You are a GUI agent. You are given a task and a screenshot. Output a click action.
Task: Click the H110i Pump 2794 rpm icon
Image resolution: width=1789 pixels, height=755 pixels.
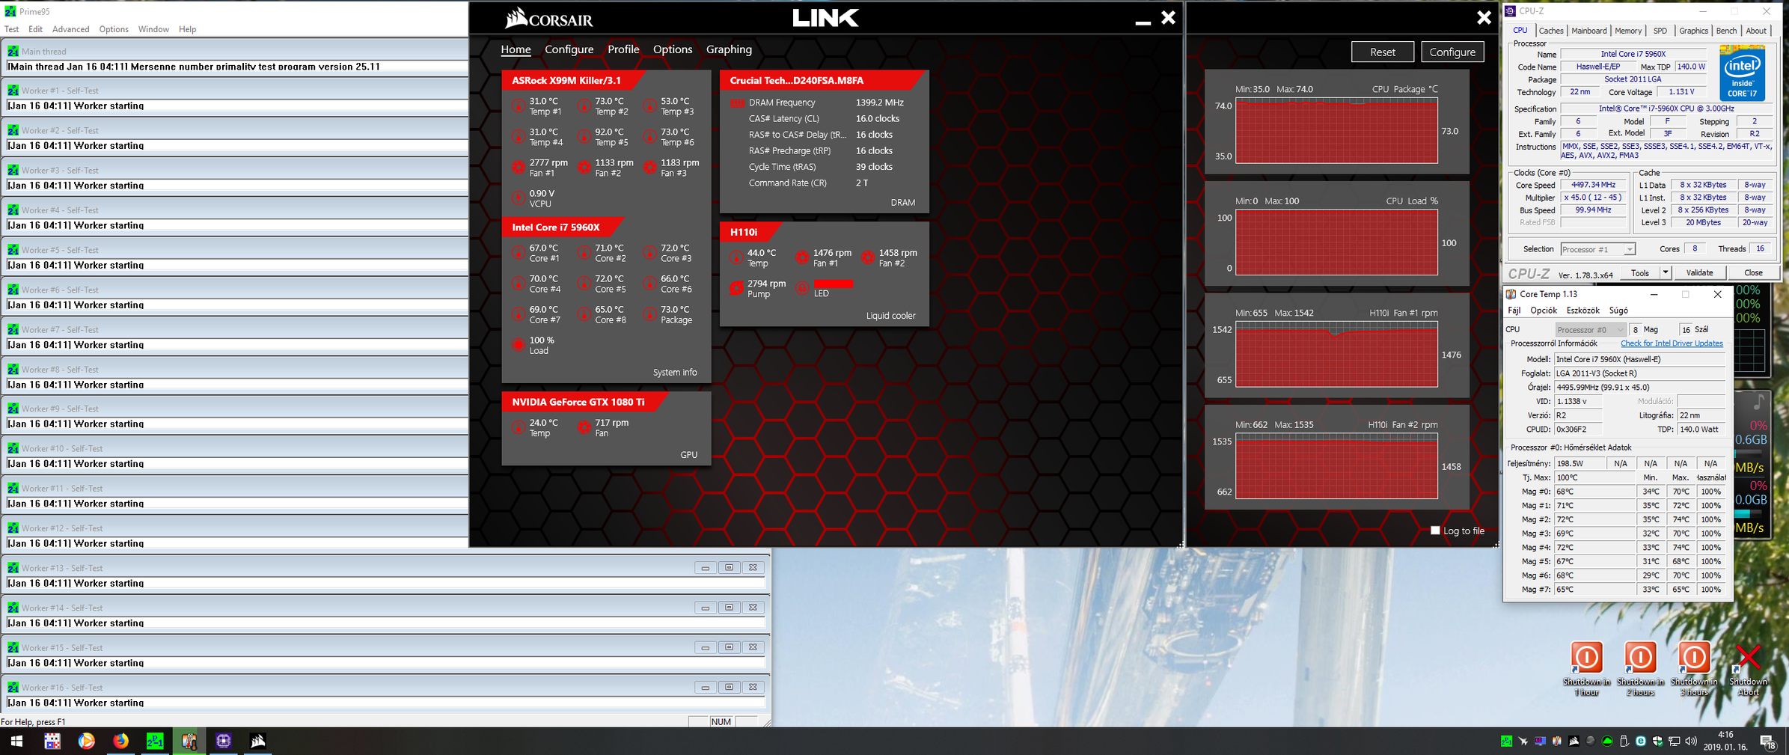(736, 288)
